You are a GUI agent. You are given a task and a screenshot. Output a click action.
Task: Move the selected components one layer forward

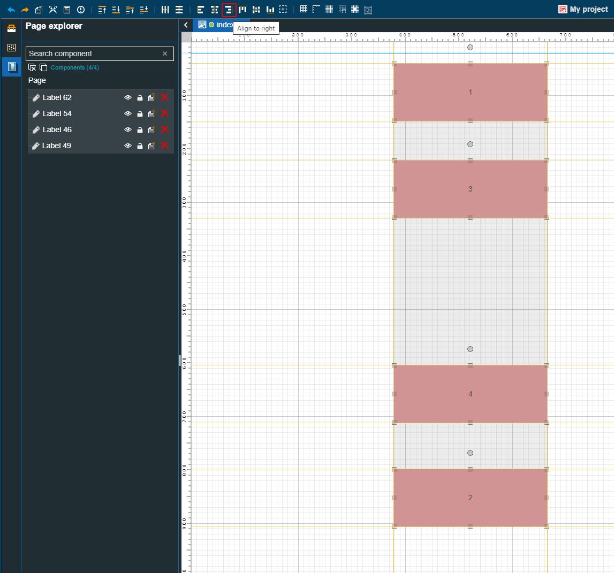(x=130, y=10)
